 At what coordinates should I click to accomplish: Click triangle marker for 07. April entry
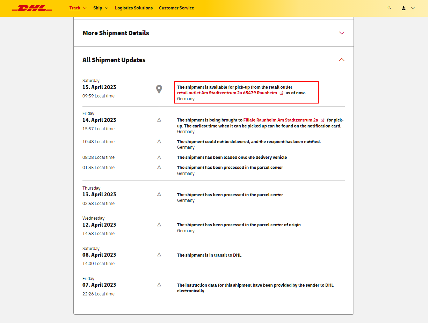159,285
